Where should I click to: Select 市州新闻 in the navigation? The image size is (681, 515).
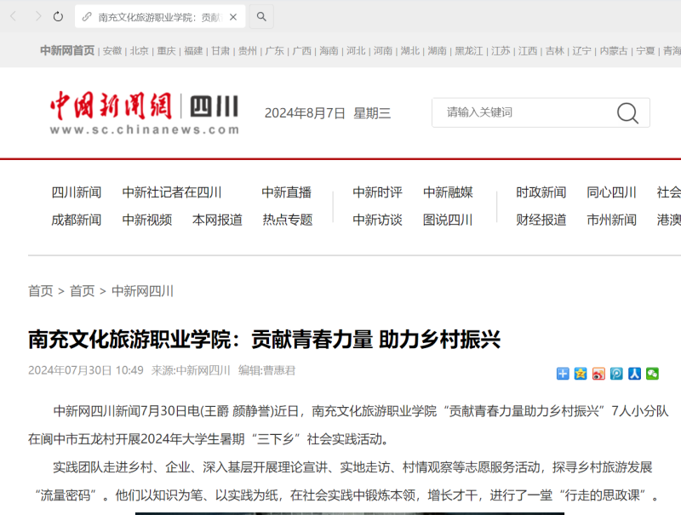tap(611, 220)
